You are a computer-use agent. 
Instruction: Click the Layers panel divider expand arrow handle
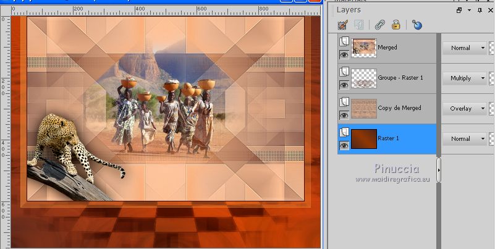tap(439, 170)
